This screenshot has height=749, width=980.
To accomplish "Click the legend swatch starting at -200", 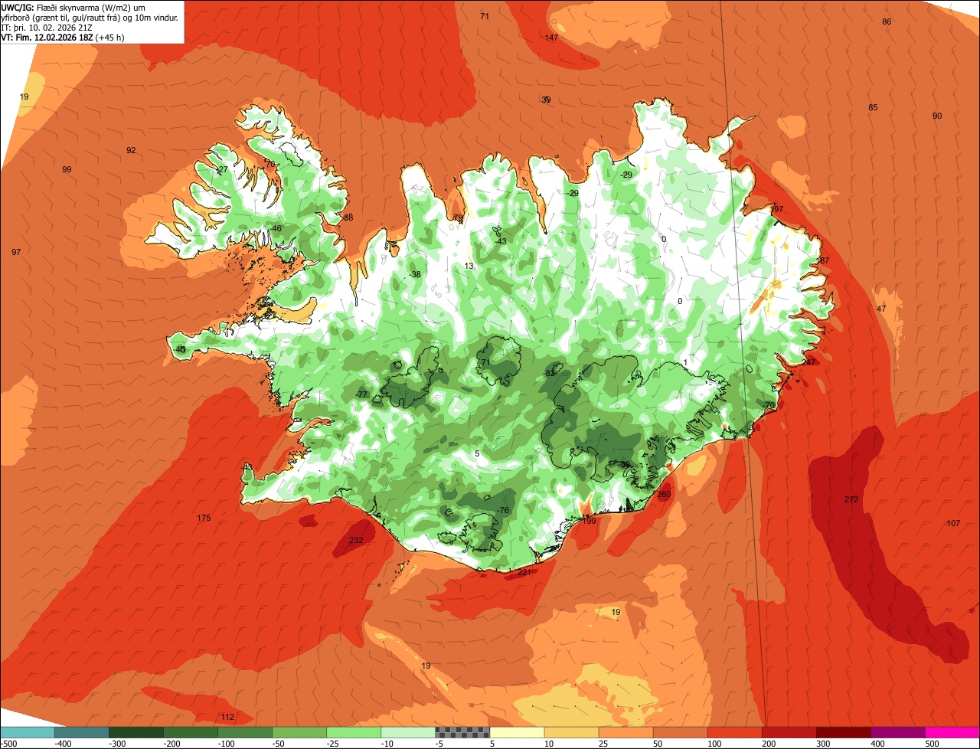I will (x=191, y=732).
